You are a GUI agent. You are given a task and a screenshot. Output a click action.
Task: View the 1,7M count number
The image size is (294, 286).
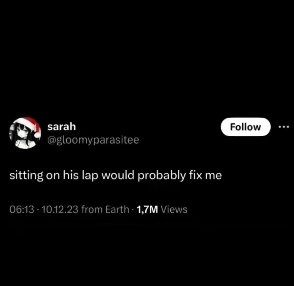pyautogui.click(x=147, y=209)
